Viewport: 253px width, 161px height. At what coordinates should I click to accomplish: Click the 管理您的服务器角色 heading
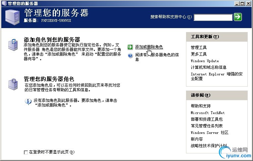tap(49, 79)
